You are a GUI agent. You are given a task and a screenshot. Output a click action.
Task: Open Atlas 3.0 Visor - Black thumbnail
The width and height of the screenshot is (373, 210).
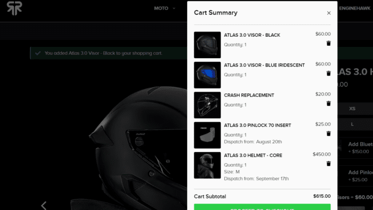point(207,45)
